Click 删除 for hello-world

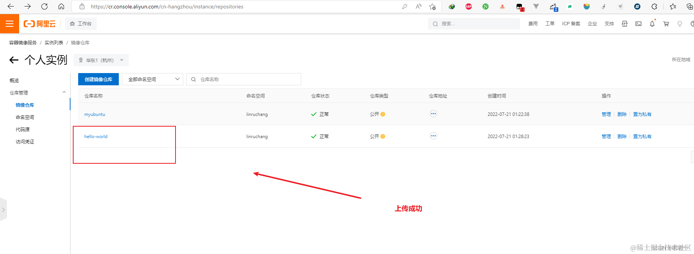tap(622, 137)
